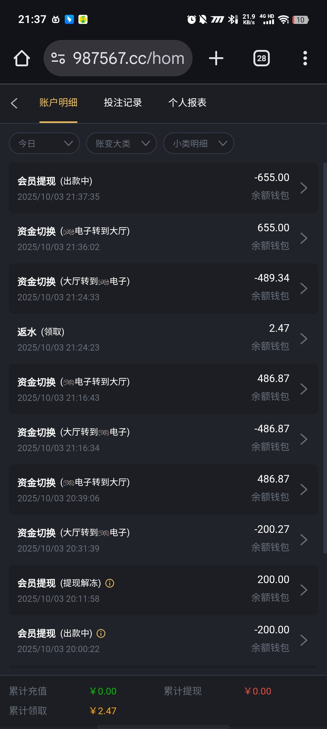
Task: Click the 987567.cc address bar
Action: (129, 58)
